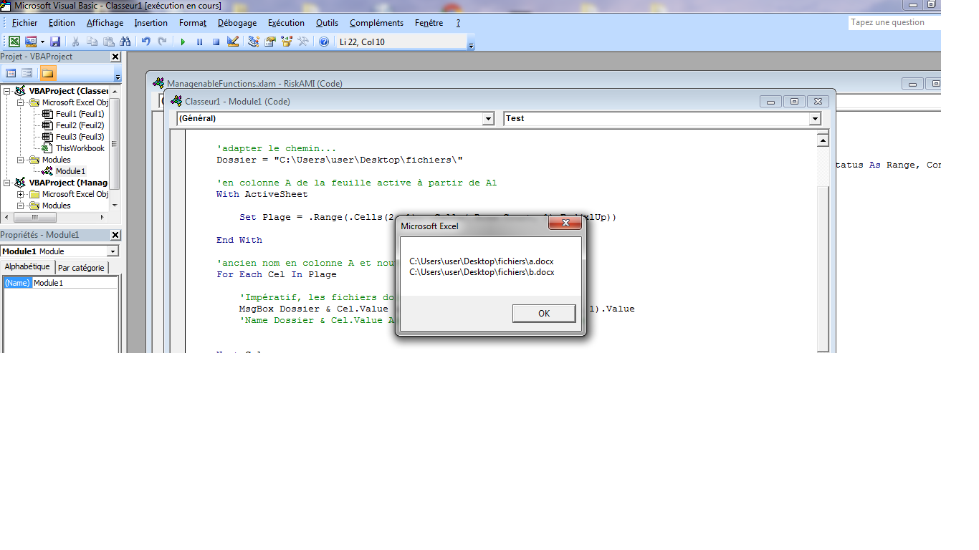The image size is (979, 550).
Task: Click the Paste clipboard icon
Action: [108, 42]
